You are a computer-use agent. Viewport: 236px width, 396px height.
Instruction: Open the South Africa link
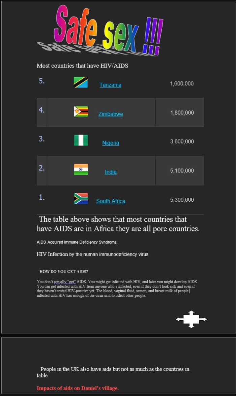pos(111,201)
